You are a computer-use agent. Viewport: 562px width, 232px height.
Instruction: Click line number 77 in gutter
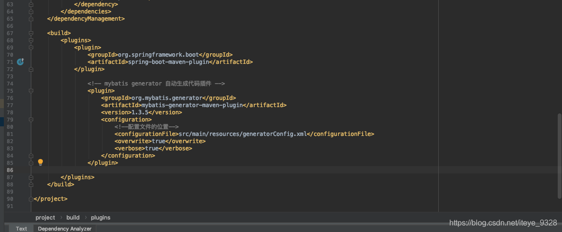point(10,105)
